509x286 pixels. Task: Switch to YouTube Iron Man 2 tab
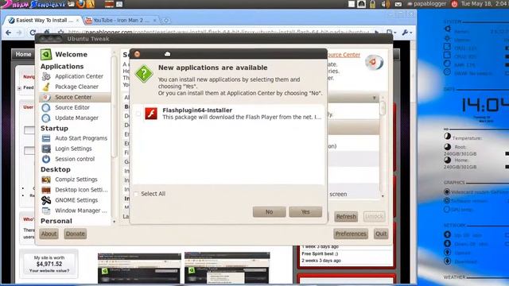tap(120, 21)
